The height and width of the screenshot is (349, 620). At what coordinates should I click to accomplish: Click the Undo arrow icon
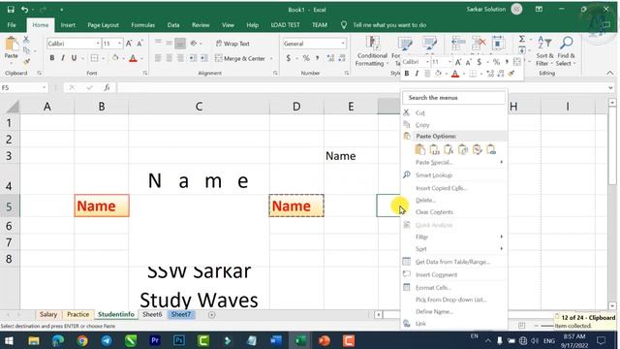coord(24,9)
